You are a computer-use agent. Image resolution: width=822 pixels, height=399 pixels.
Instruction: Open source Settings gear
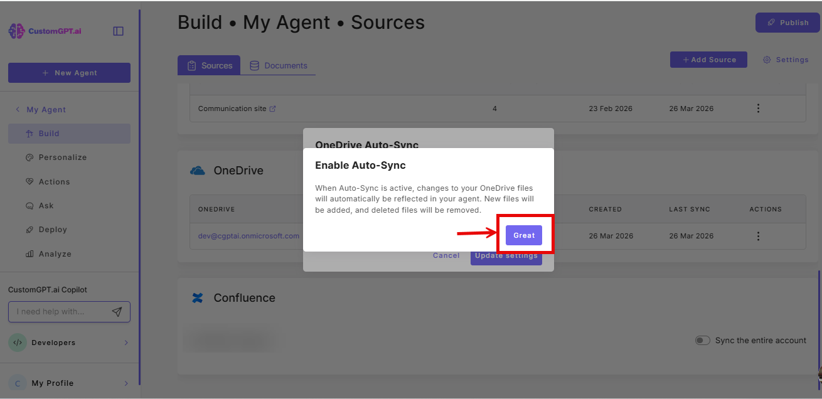[x=767, y=60]
